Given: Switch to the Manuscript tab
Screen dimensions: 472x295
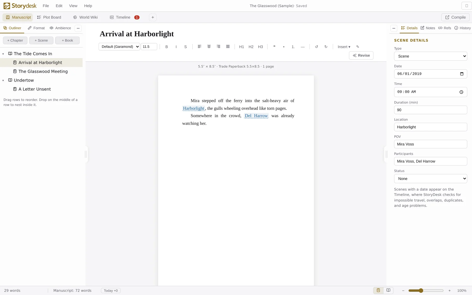Looking at the screenshot, I should (x=18, y=17).
